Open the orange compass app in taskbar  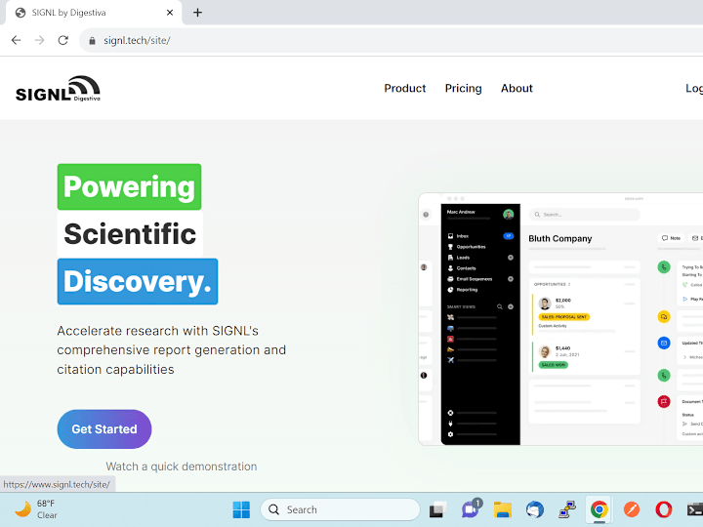point(632,510)
